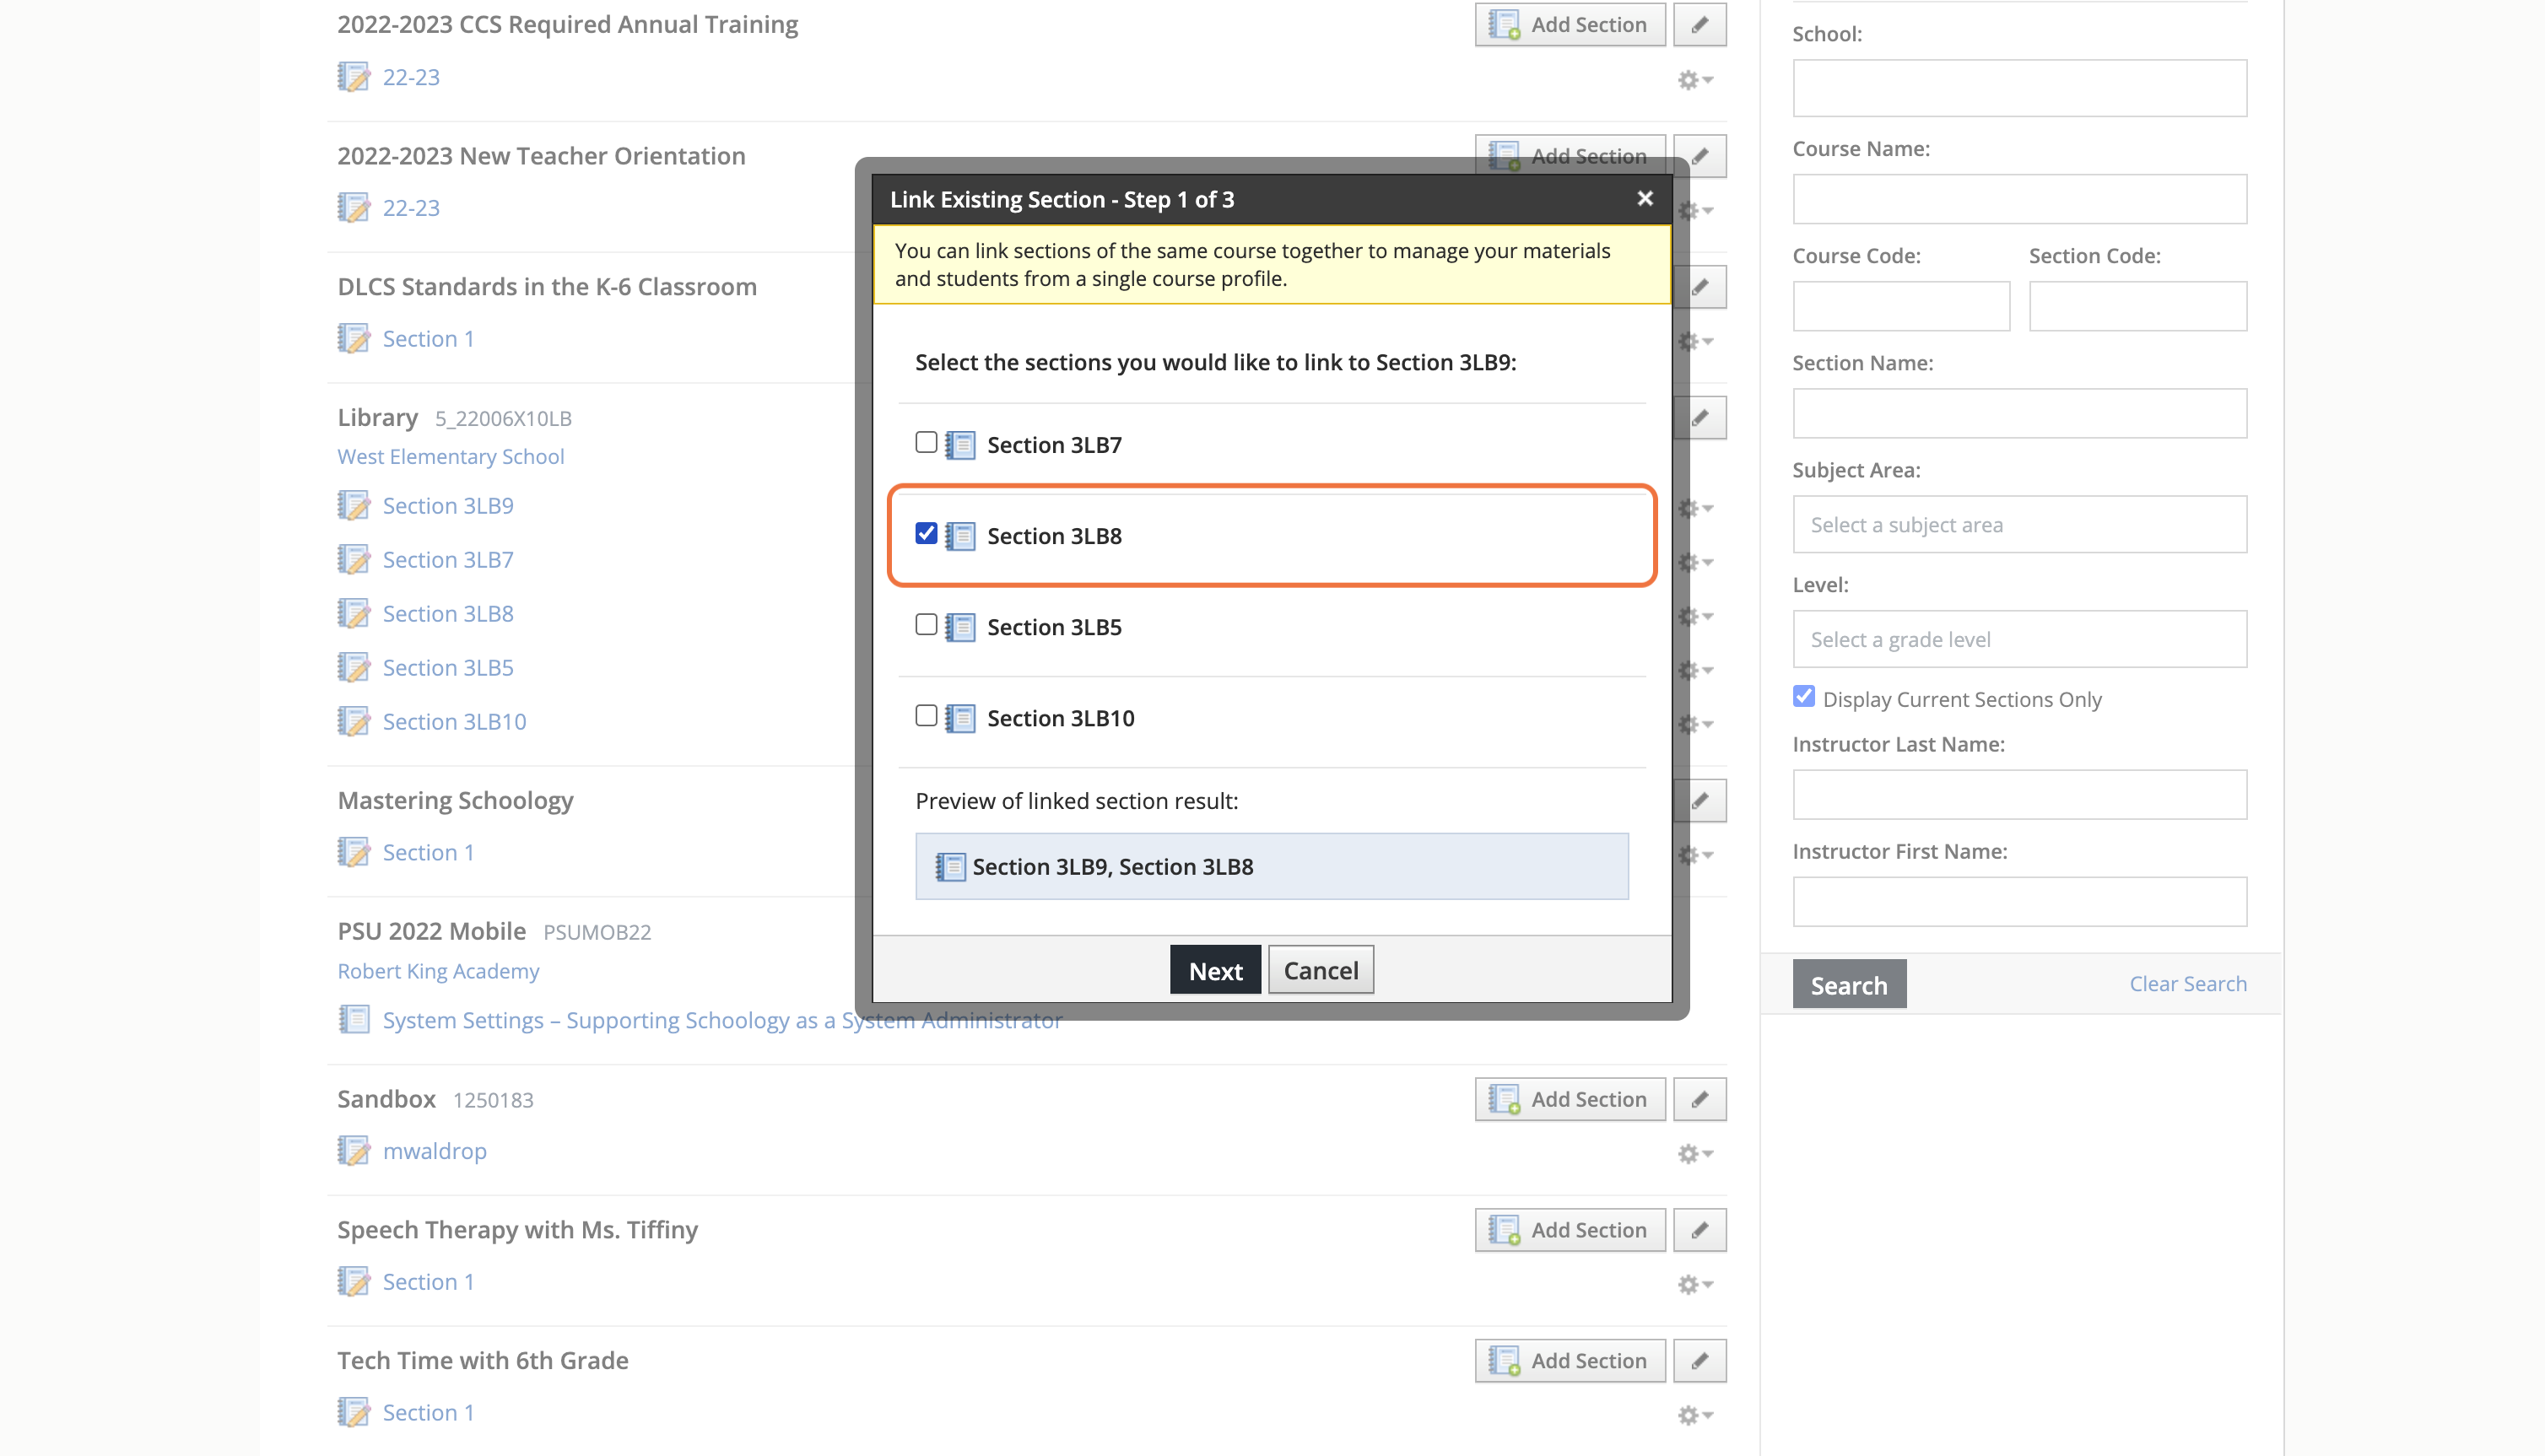Click the Section Code input field
The image size is (2545, 1456).
pyautogui.click(x=2137, y=306)
